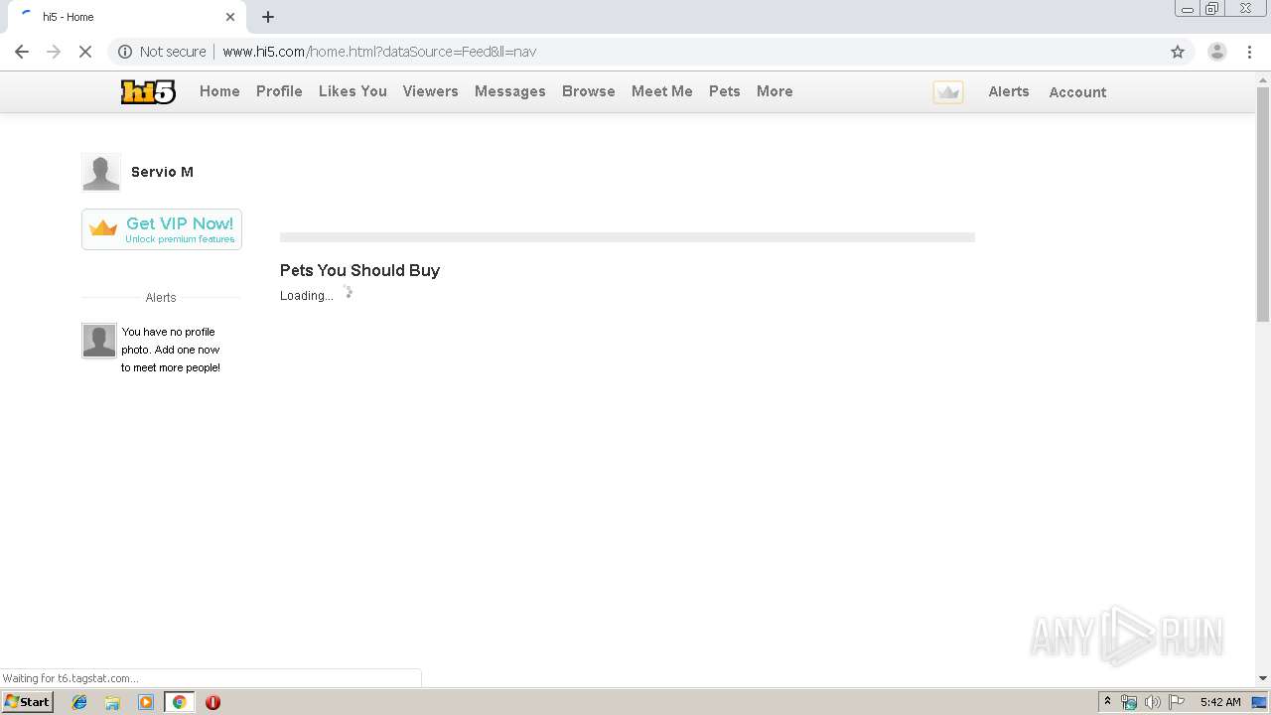The image size is (1271, 715).
Task: Open Likes You page
Action: (353, 91)
